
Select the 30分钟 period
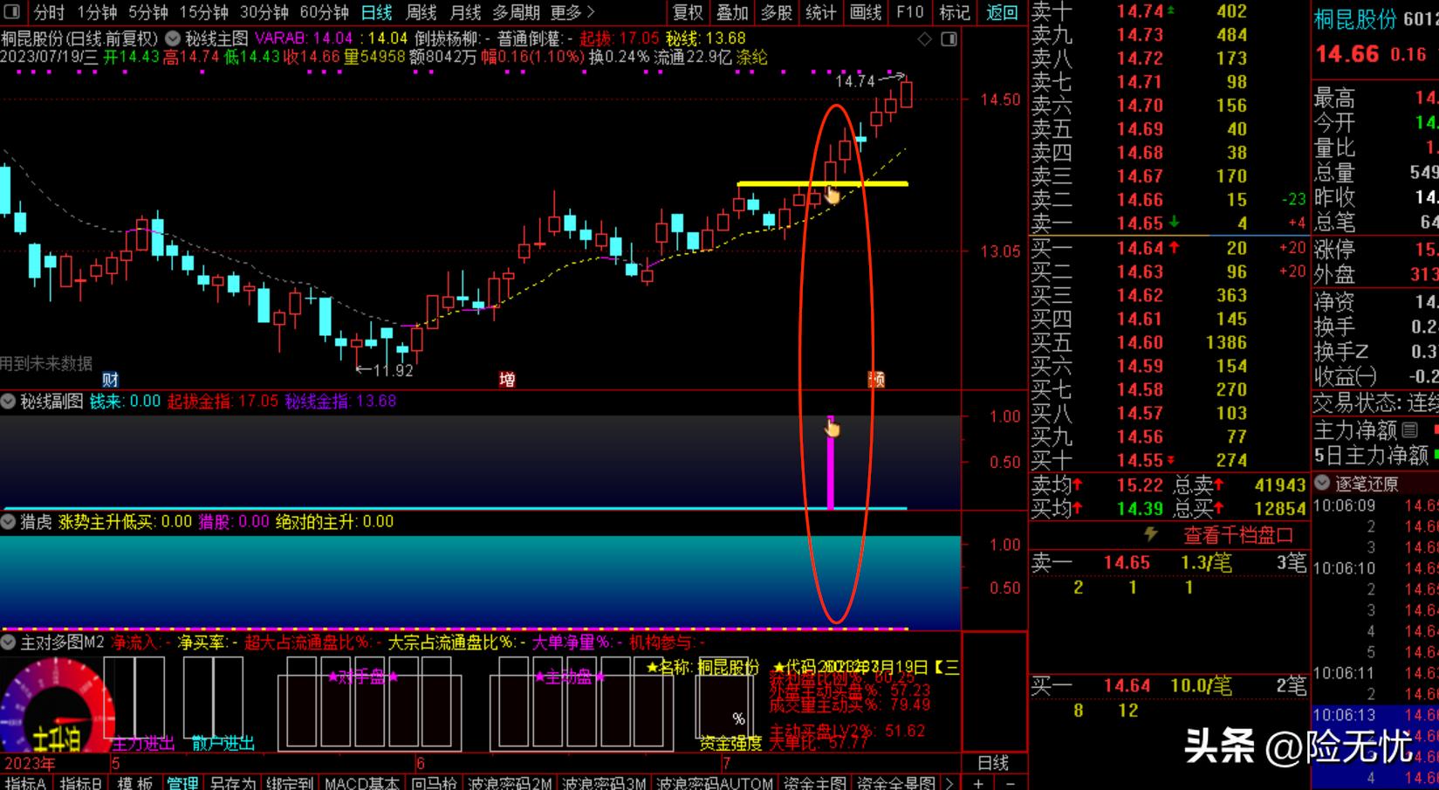pyautogui.click(x=264, y=12)
